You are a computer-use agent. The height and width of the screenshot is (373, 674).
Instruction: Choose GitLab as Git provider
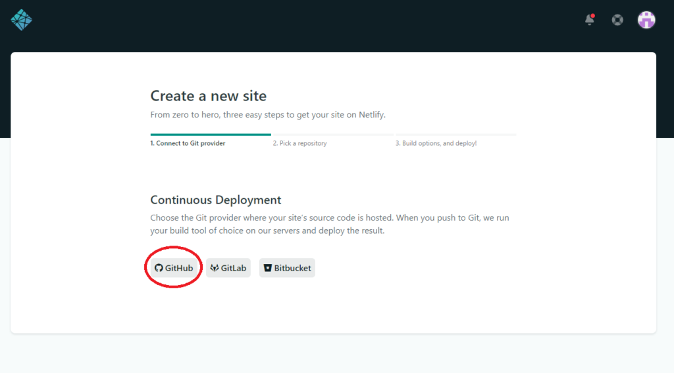click(234, 268)
